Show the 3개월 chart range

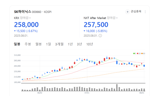59,44
